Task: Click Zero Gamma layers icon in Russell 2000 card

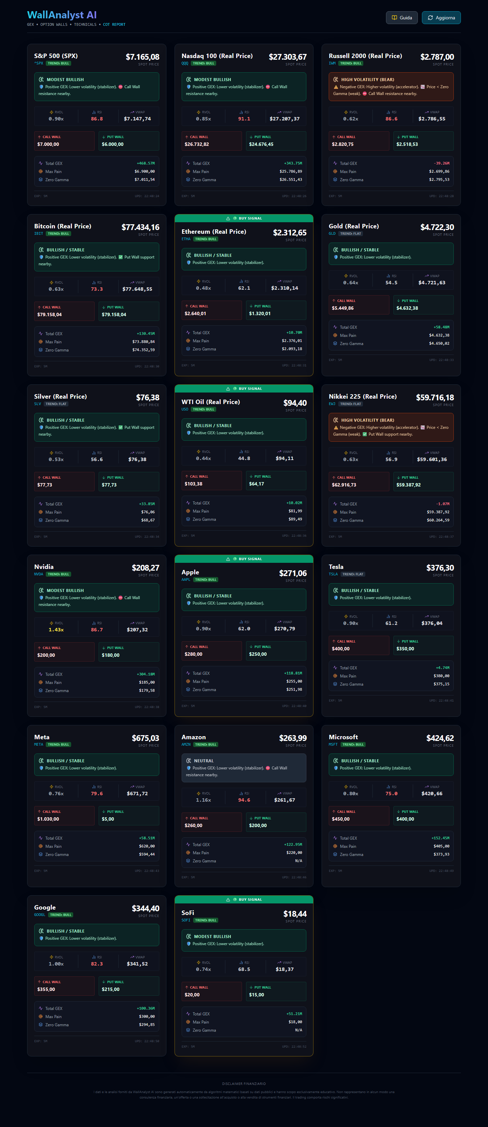Action: tap(335, 179)
